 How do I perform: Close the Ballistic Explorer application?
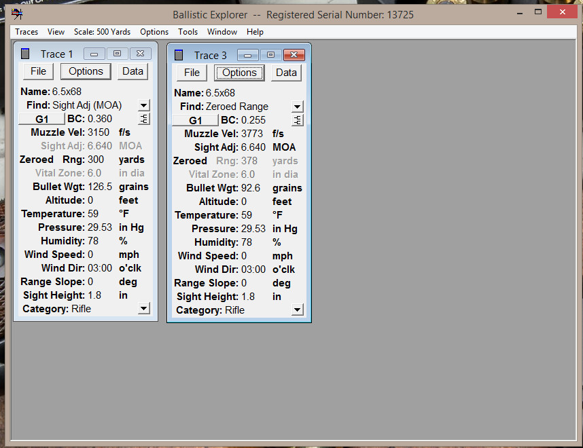click(x=563, y=12)
